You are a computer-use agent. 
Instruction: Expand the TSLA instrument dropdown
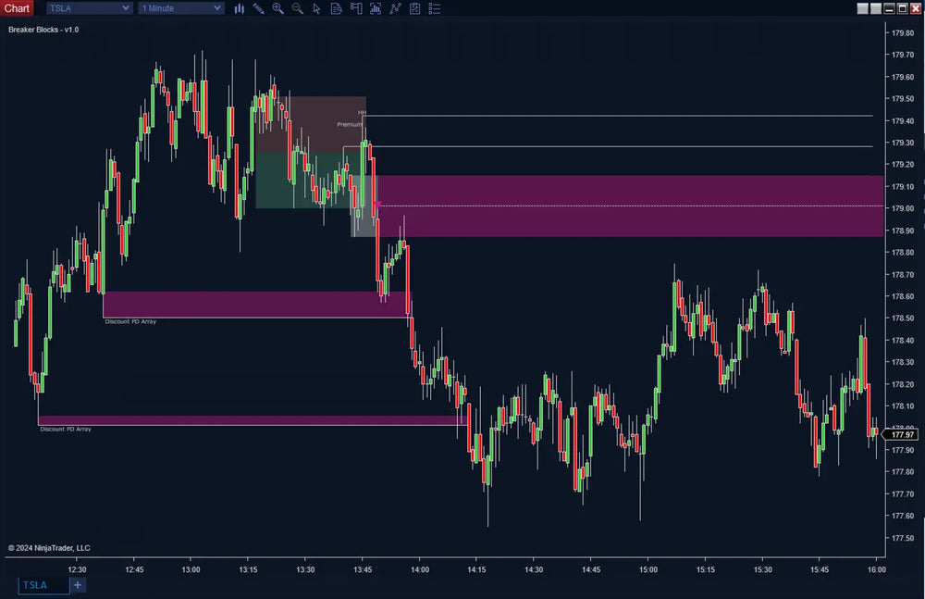89,8
